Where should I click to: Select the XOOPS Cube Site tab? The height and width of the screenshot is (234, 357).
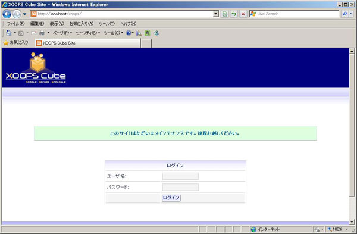88,43
